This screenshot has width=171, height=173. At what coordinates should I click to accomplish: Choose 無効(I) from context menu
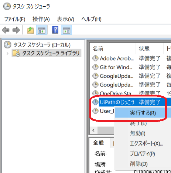[x=138, y=133]
